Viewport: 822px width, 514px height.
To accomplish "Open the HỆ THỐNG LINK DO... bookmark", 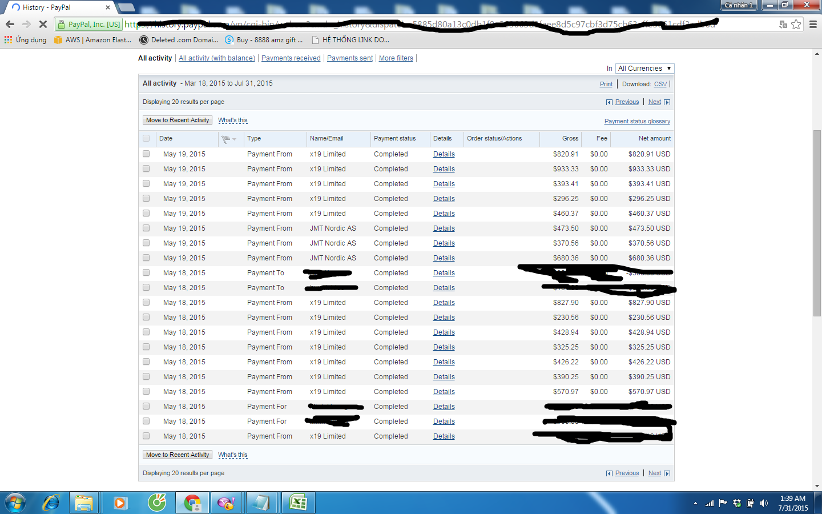I will coord(350,40).
